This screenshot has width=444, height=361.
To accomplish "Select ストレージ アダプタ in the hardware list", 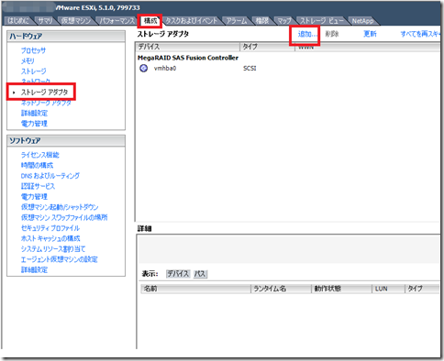I will click(x=44, y=92).
